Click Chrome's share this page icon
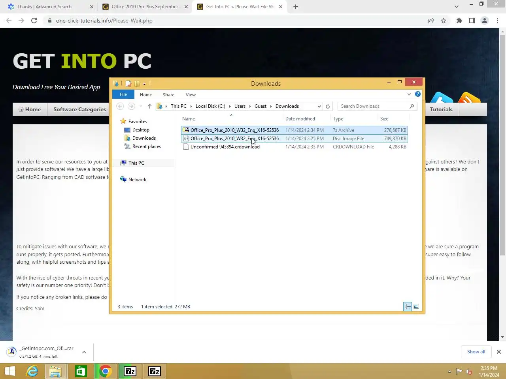This screenshot has height=379, width=506. point(431,21)
